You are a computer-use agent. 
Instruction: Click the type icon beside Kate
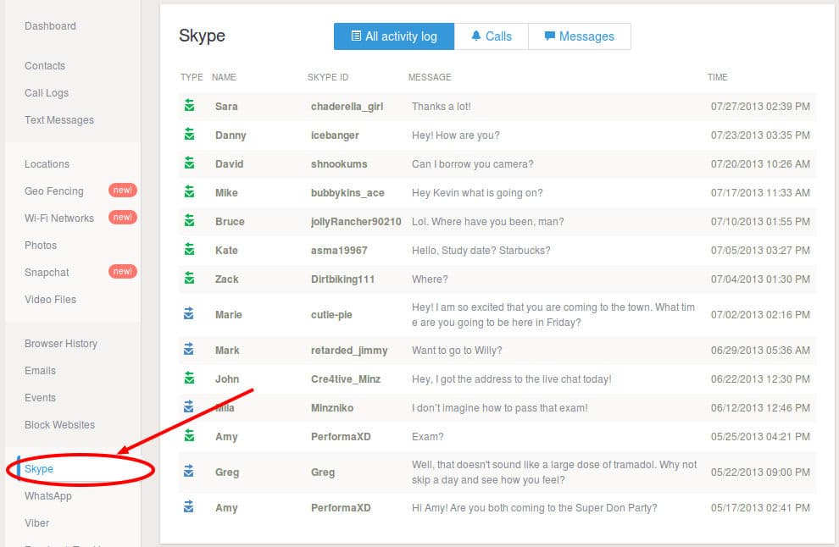(190, 250)
